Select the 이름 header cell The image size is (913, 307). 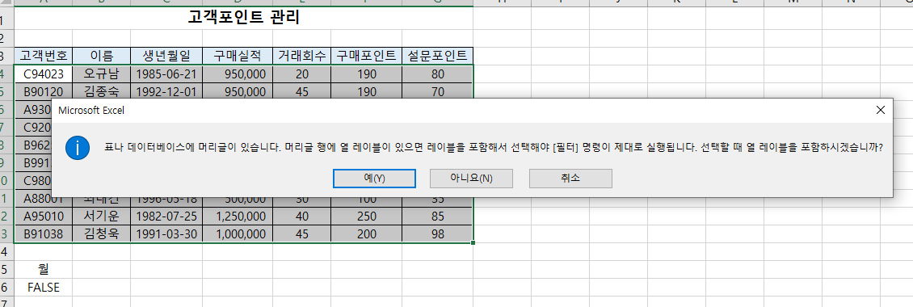(102, 56)
